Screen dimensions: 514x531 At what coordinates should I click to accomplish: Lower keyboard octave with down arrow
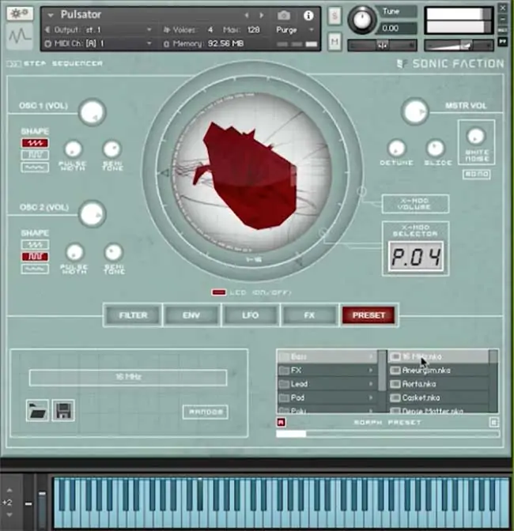point(9,514)
